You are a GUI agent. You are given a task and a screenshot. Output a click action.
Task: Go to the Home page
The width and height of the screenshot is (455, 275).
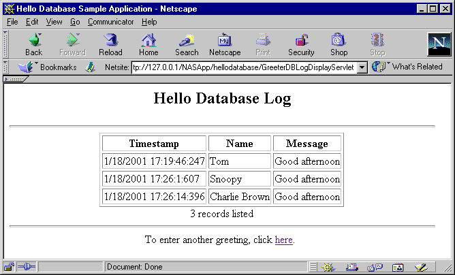(148, 44)
